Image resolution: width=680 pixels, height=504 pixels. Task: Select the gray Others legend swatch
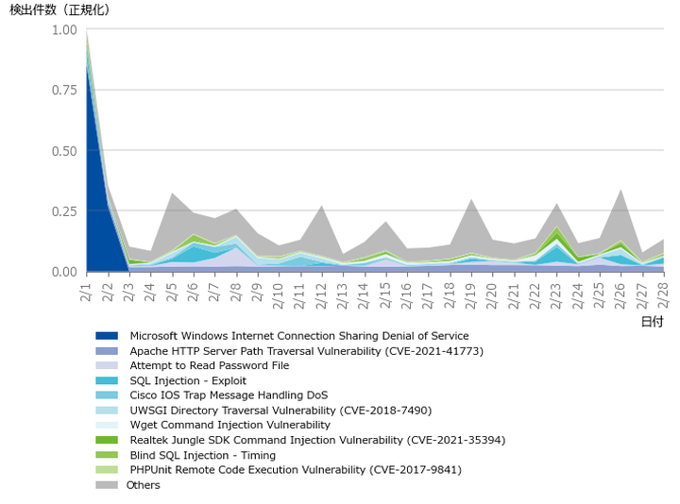coord(107,485)
